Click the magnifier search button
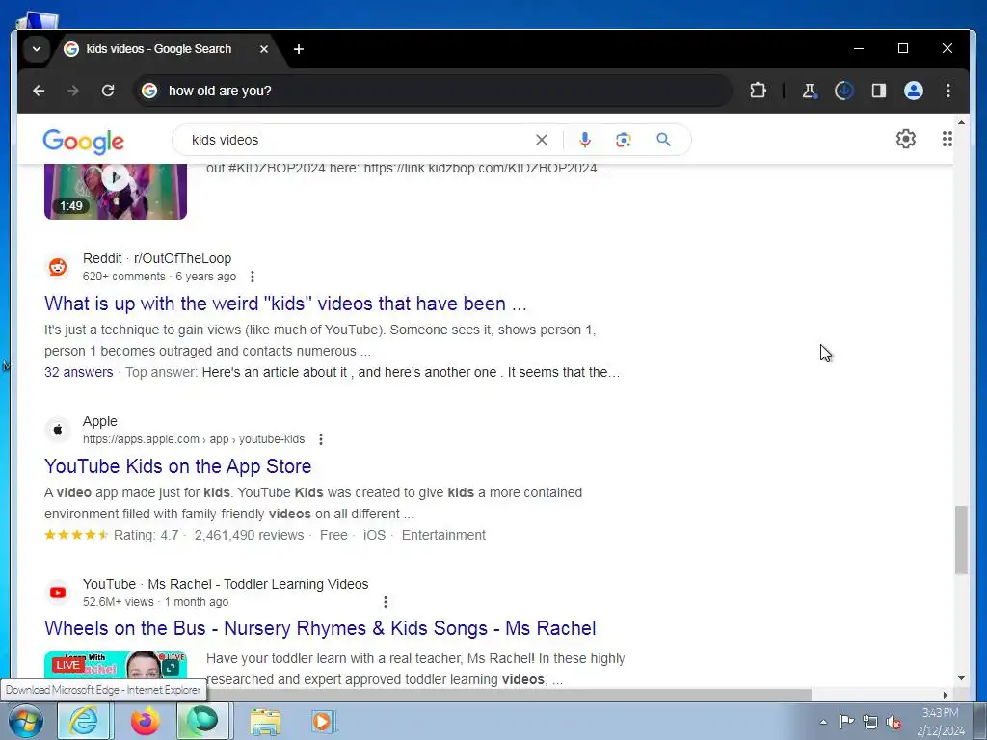This screenshot has height=740, width=987. coord(663,140)
